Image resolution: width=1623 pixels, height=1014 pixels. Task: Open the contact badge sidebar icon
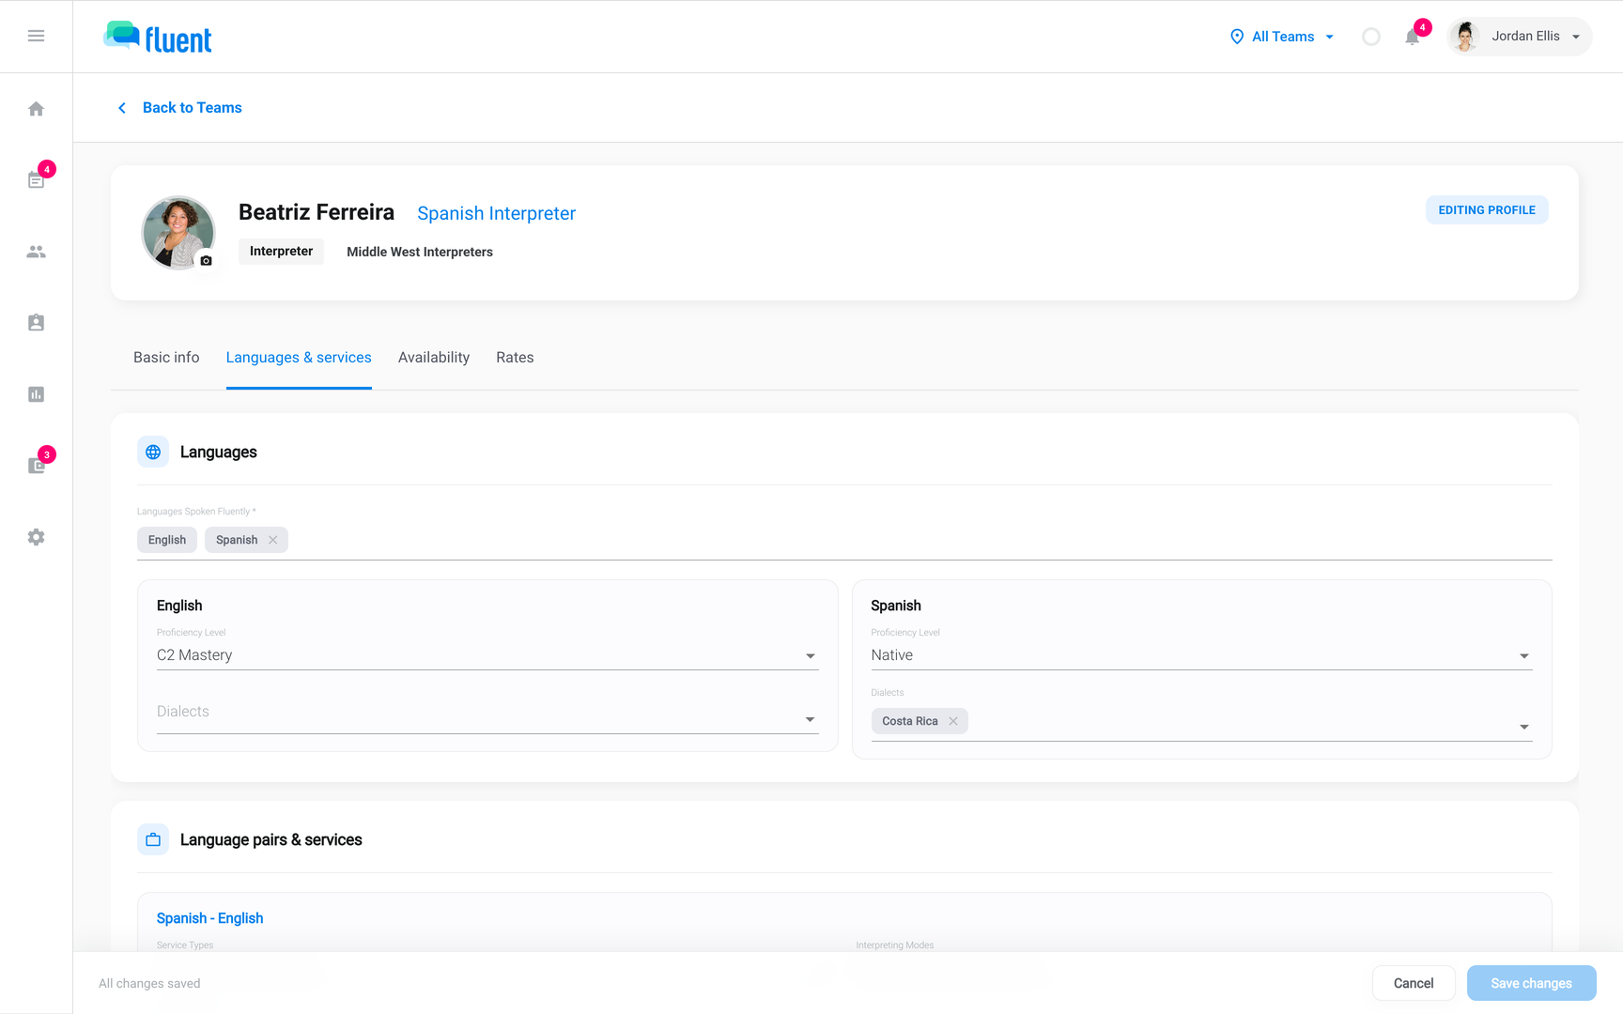[x=36, y=323]
